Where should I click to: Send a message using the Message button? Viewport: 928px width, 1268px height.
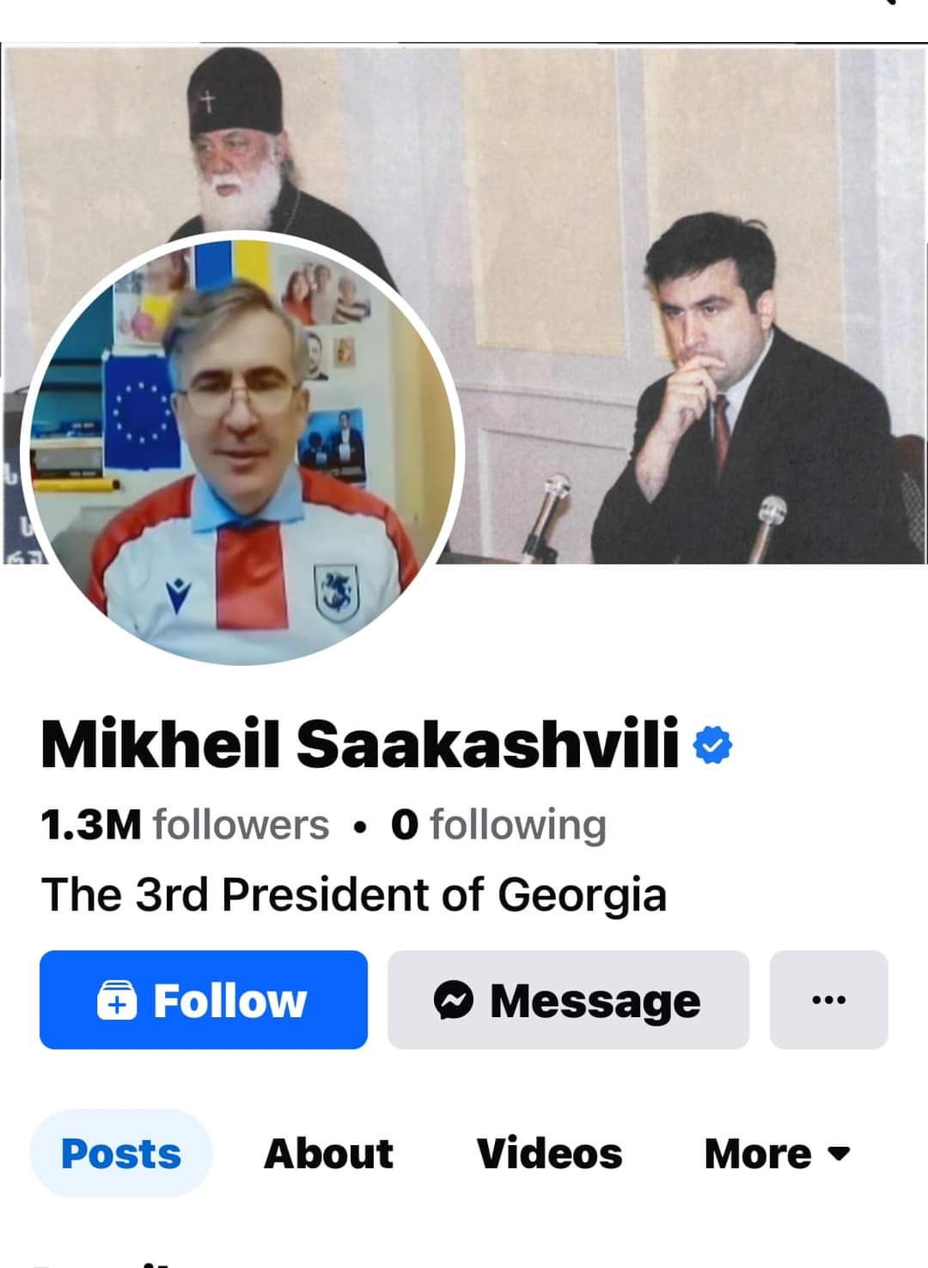[x=568, y=999]
